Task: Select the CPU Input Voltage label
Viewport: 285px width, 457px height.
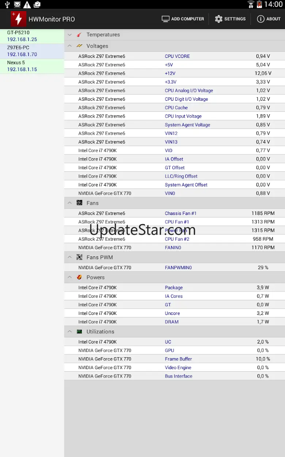Action: point(183,116)
